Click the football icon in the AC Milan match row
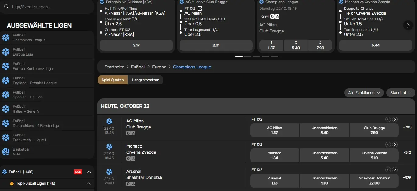Screen dimensions: 417x191 pyautogui.click(x=109, y=121)
